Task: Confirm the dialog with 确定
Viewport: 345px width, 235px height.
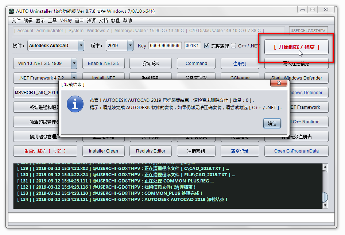Action: pos(272,123)
